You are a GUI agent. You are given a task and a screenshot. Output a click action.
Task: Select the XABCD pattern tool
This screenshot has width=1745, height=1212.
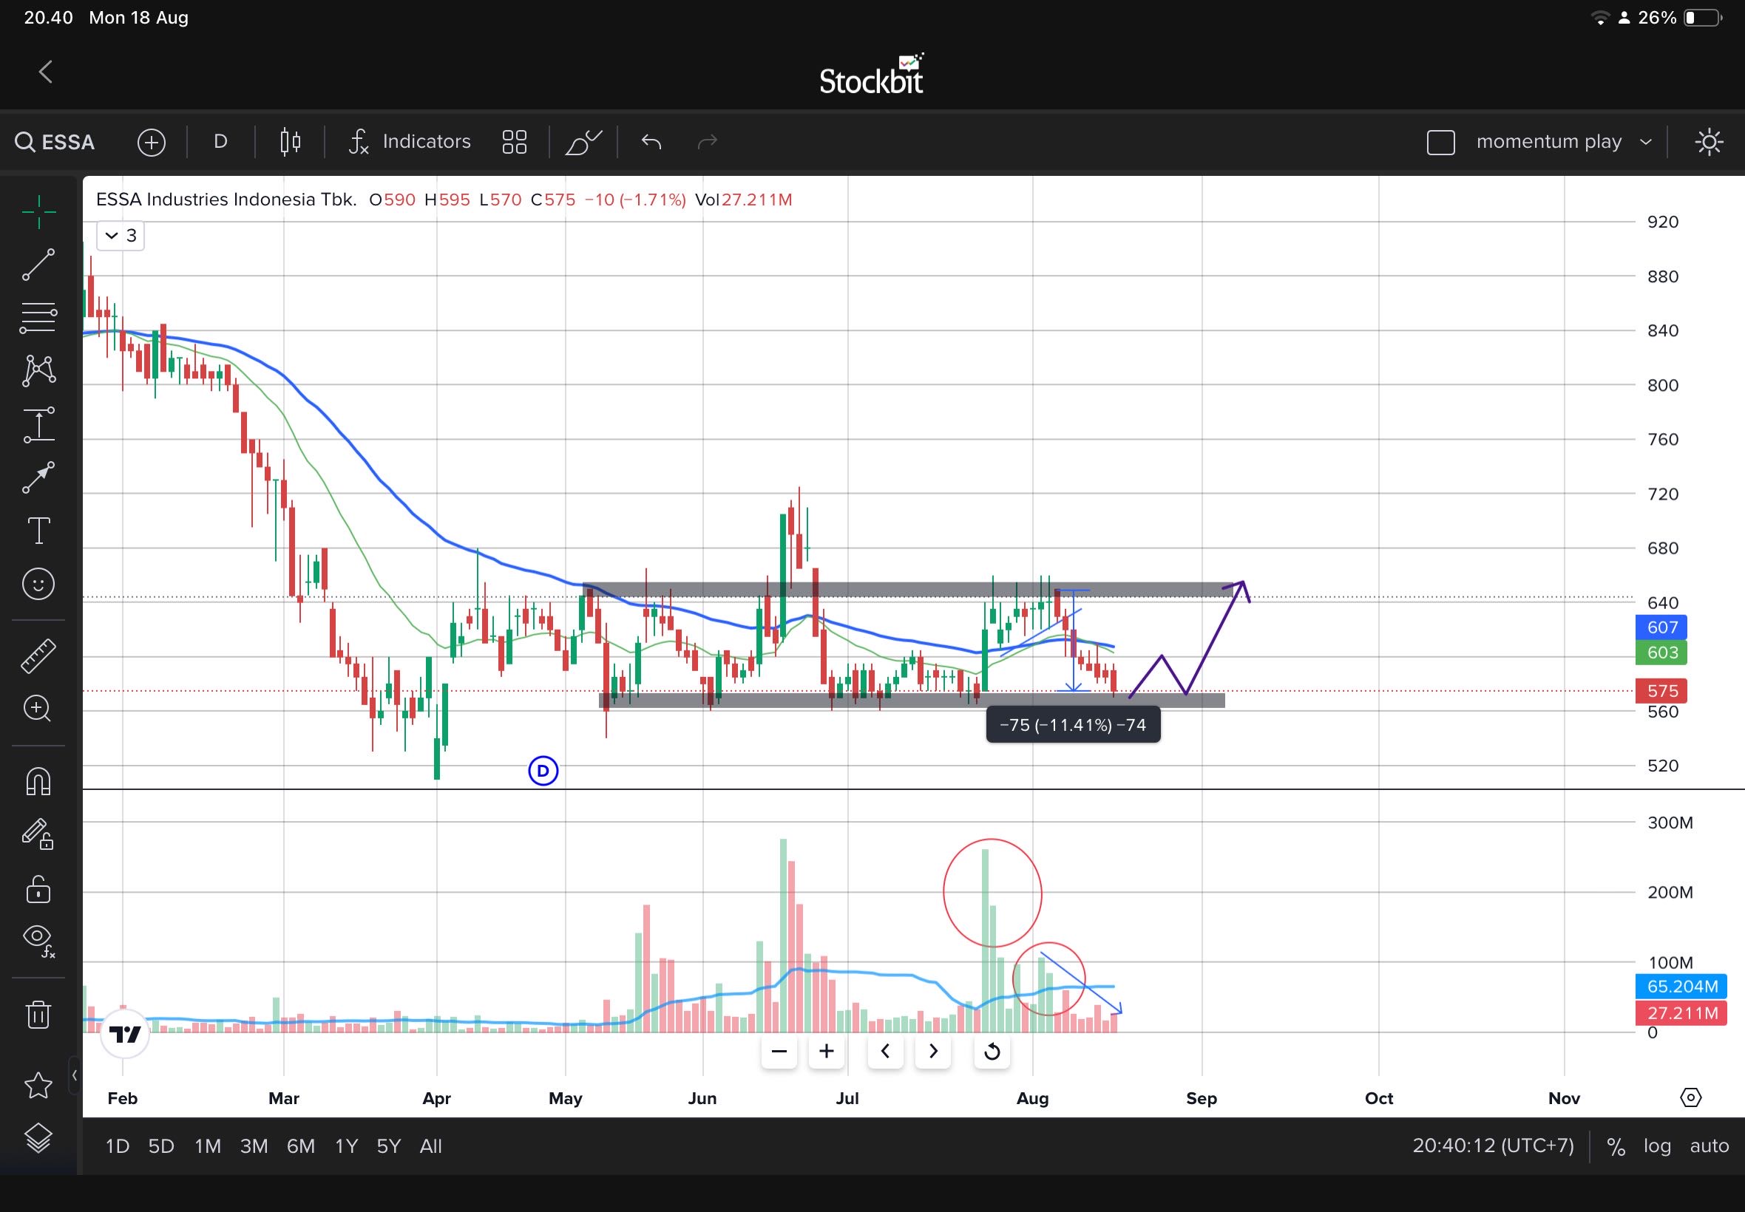pos(38,370)
